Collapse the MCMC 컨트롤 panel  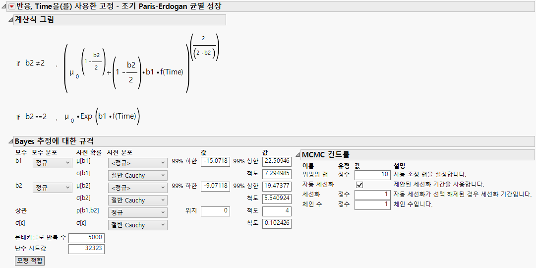[298, 155]
